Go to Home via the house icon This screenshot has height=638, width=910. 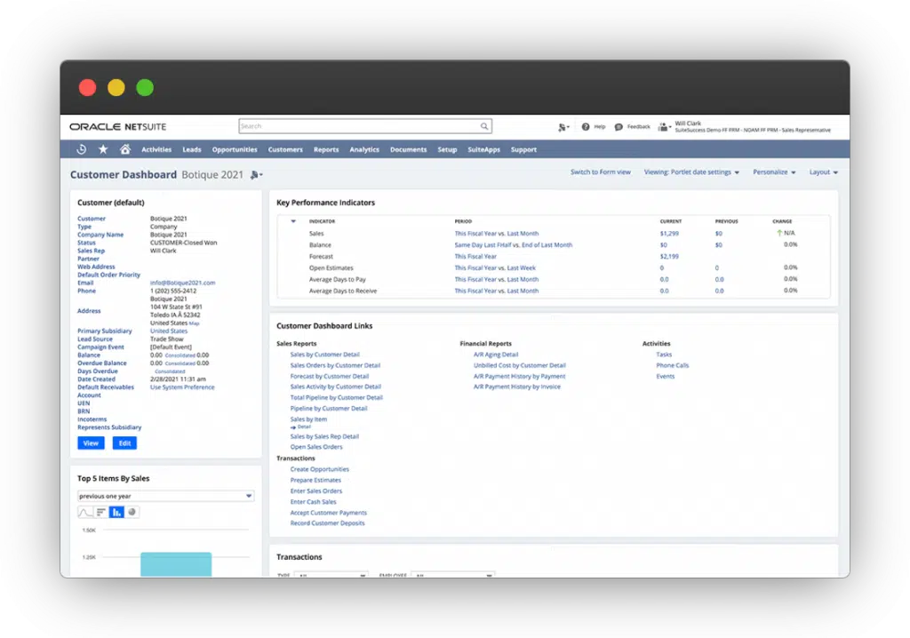click(124, 149)
